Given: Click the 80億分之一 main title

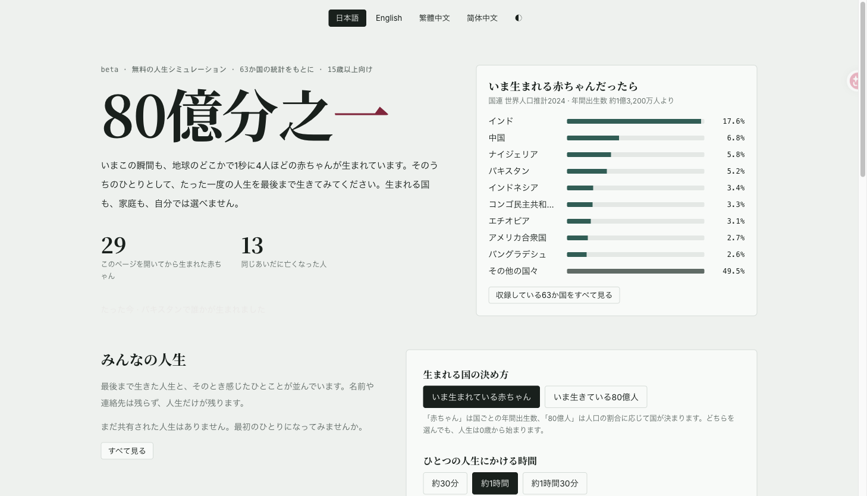Looking at the screenshot, I should point(245,115).
